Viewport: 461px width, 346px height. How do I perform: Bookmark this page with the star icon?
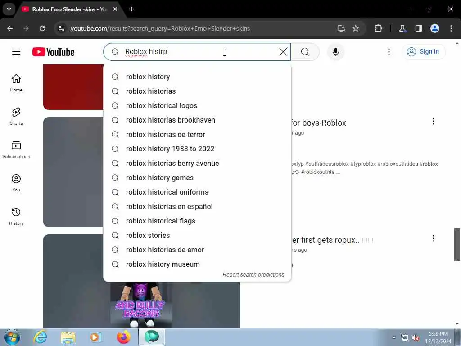[x=356, y=28]
